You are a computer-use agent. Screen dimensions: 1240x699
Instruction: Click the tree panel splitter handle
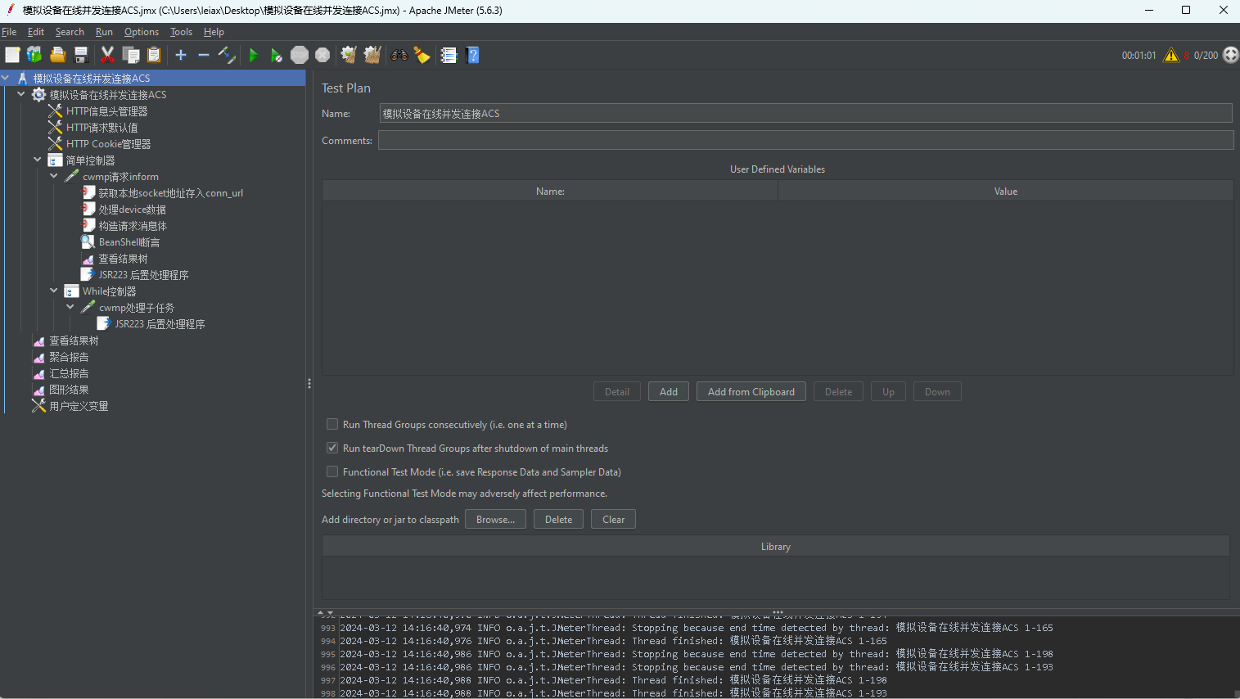[x=309, y=383]
